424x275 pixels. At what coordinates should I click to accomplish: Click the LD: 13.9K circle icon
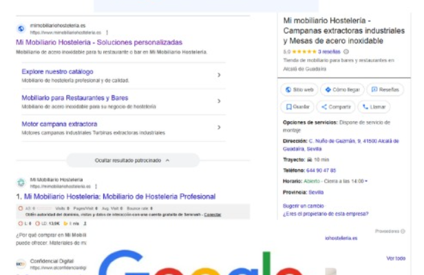pyautogui.click(x=38, y=223)
